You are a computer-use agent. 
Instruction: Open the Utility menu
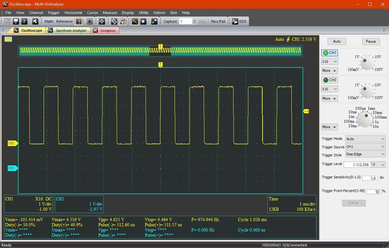[x=144, y=13]
